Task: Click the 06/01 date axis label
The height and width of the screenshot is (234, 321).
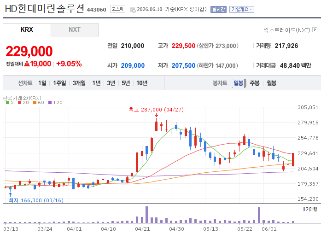Action: click(x=269, y=229)
